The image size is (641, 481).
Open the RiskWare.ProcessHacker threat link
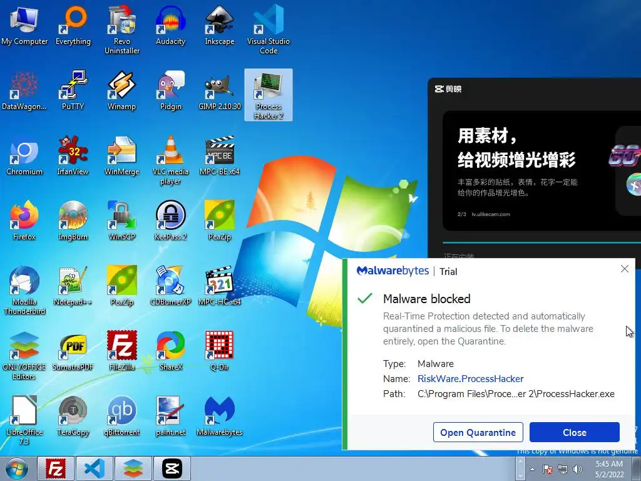coord(471,379)
